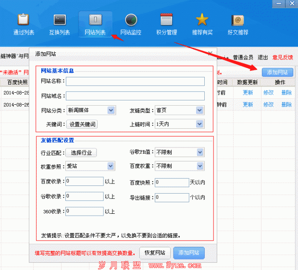
Task: Click the 谷歌收录 number field
Action: (85, 196)
